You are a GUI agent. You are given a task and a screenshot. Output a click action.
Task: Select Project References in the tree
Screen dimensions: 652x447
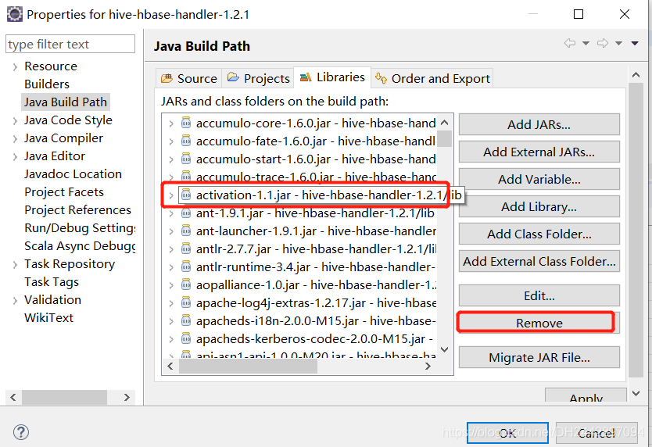pos(77,209)
